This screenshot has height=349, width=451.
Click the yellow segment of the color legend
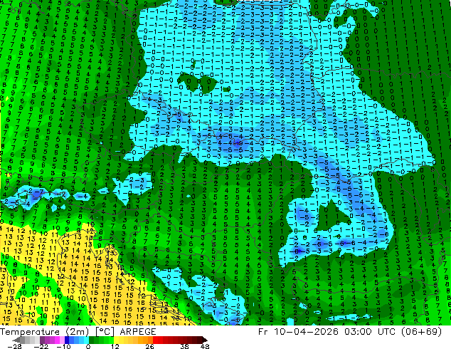(117, 340)
